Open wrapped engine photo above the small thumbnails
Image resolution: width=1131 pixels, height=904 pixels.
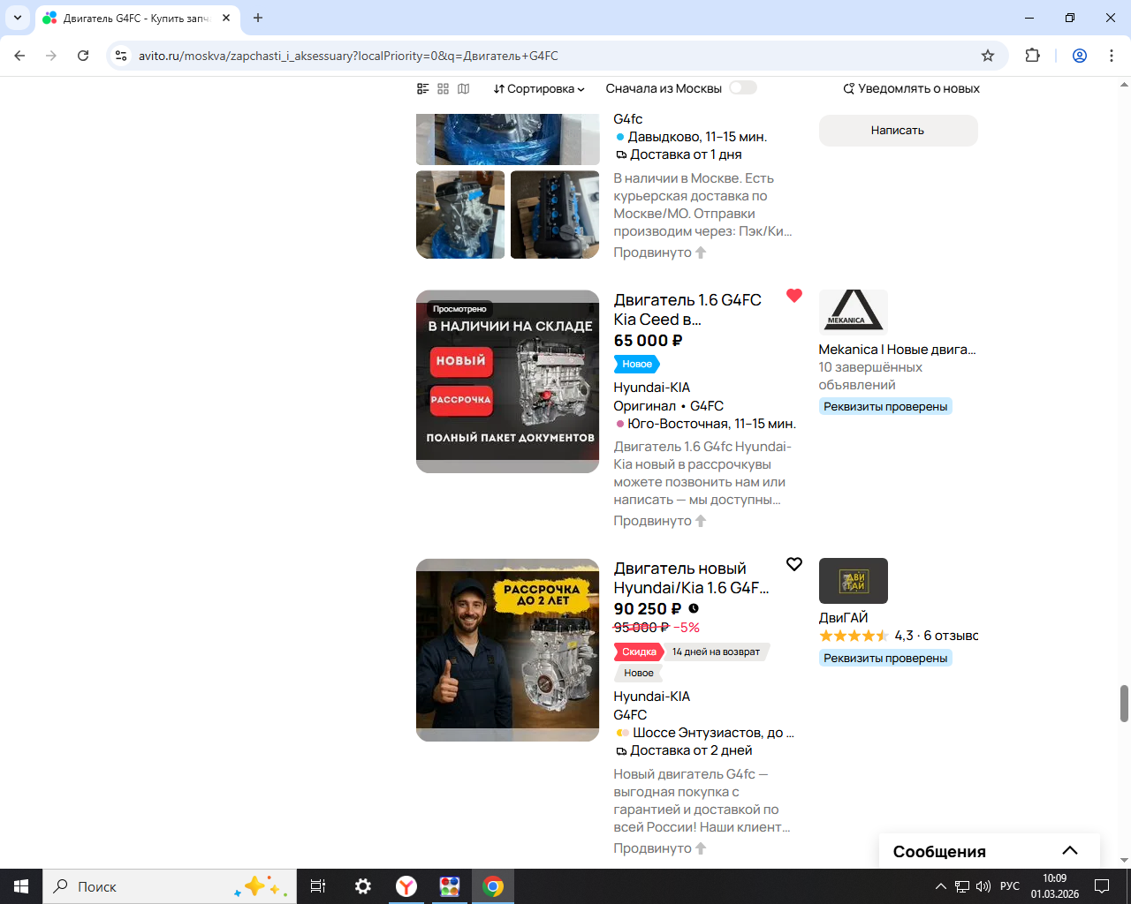coord(508,139)
